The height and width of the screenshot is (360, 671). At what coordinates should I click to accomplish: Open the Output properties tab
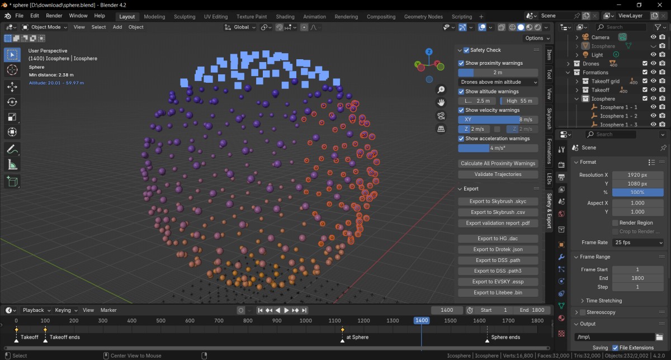[561, 177]
